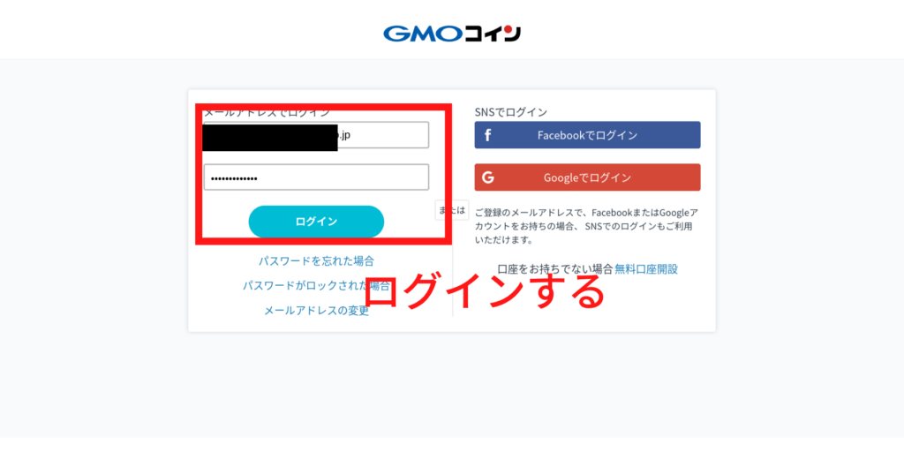Viewport: 904px width, 452px height.
Task: Click the black redaction box over email
Action: (x=270, y=137)
